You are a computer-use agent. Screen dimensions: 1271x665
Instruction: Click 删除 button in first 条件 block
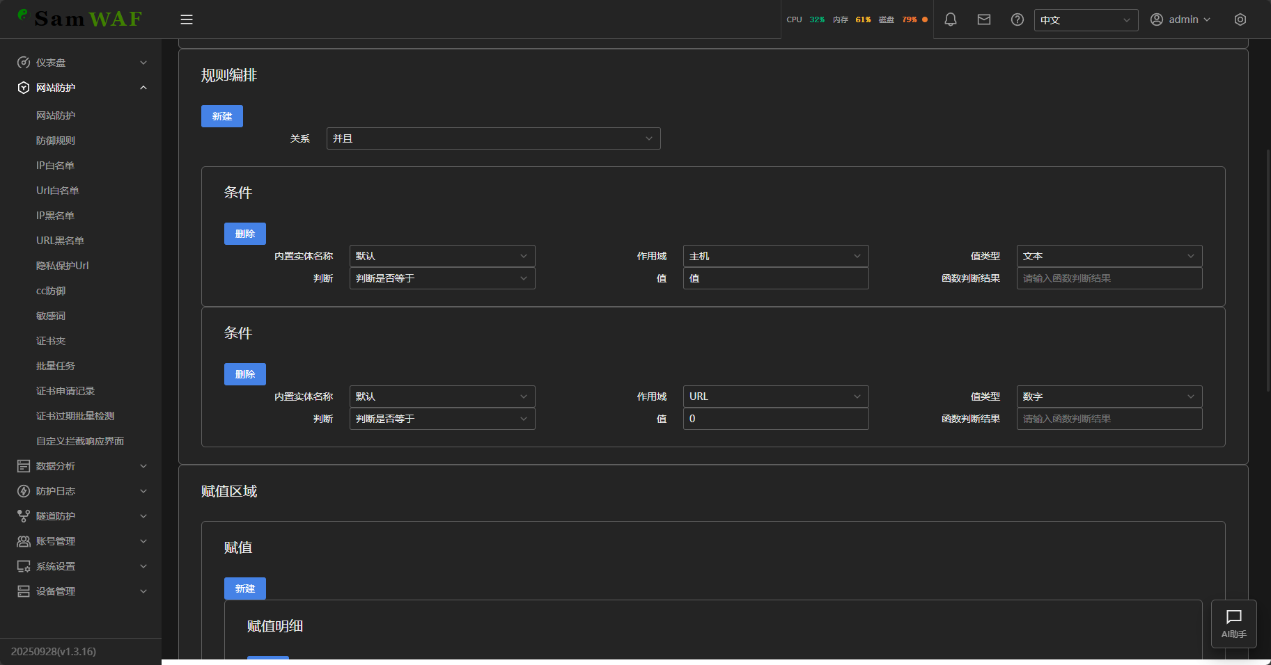pyautogui.click(x=244, y=234)
